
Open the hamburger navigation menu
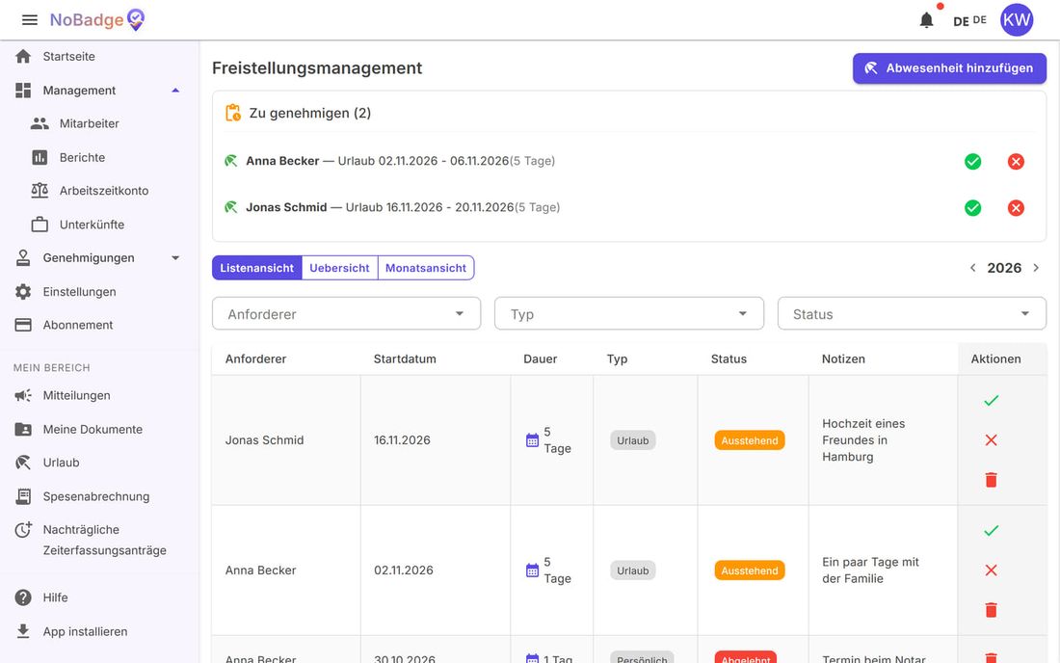(x=30, y=20)
